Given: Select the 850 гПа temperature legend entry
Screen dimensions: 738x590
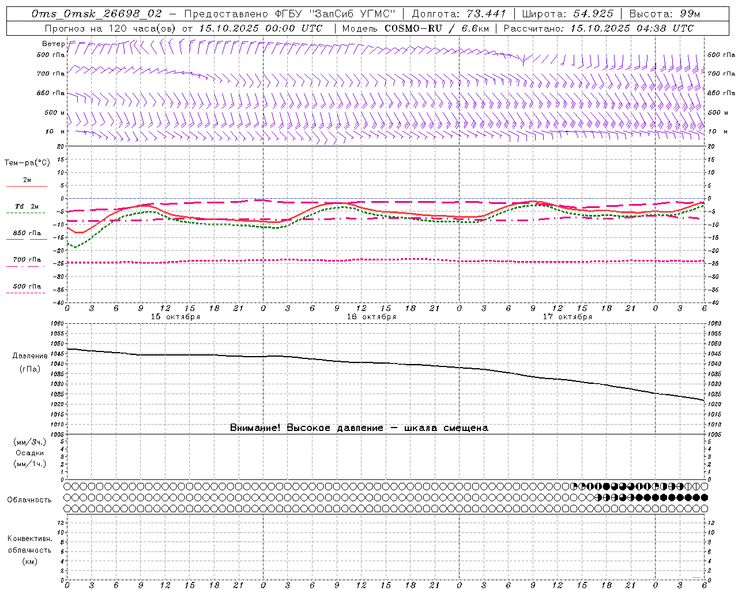Looking at the screenshot, I should [27, 233].
